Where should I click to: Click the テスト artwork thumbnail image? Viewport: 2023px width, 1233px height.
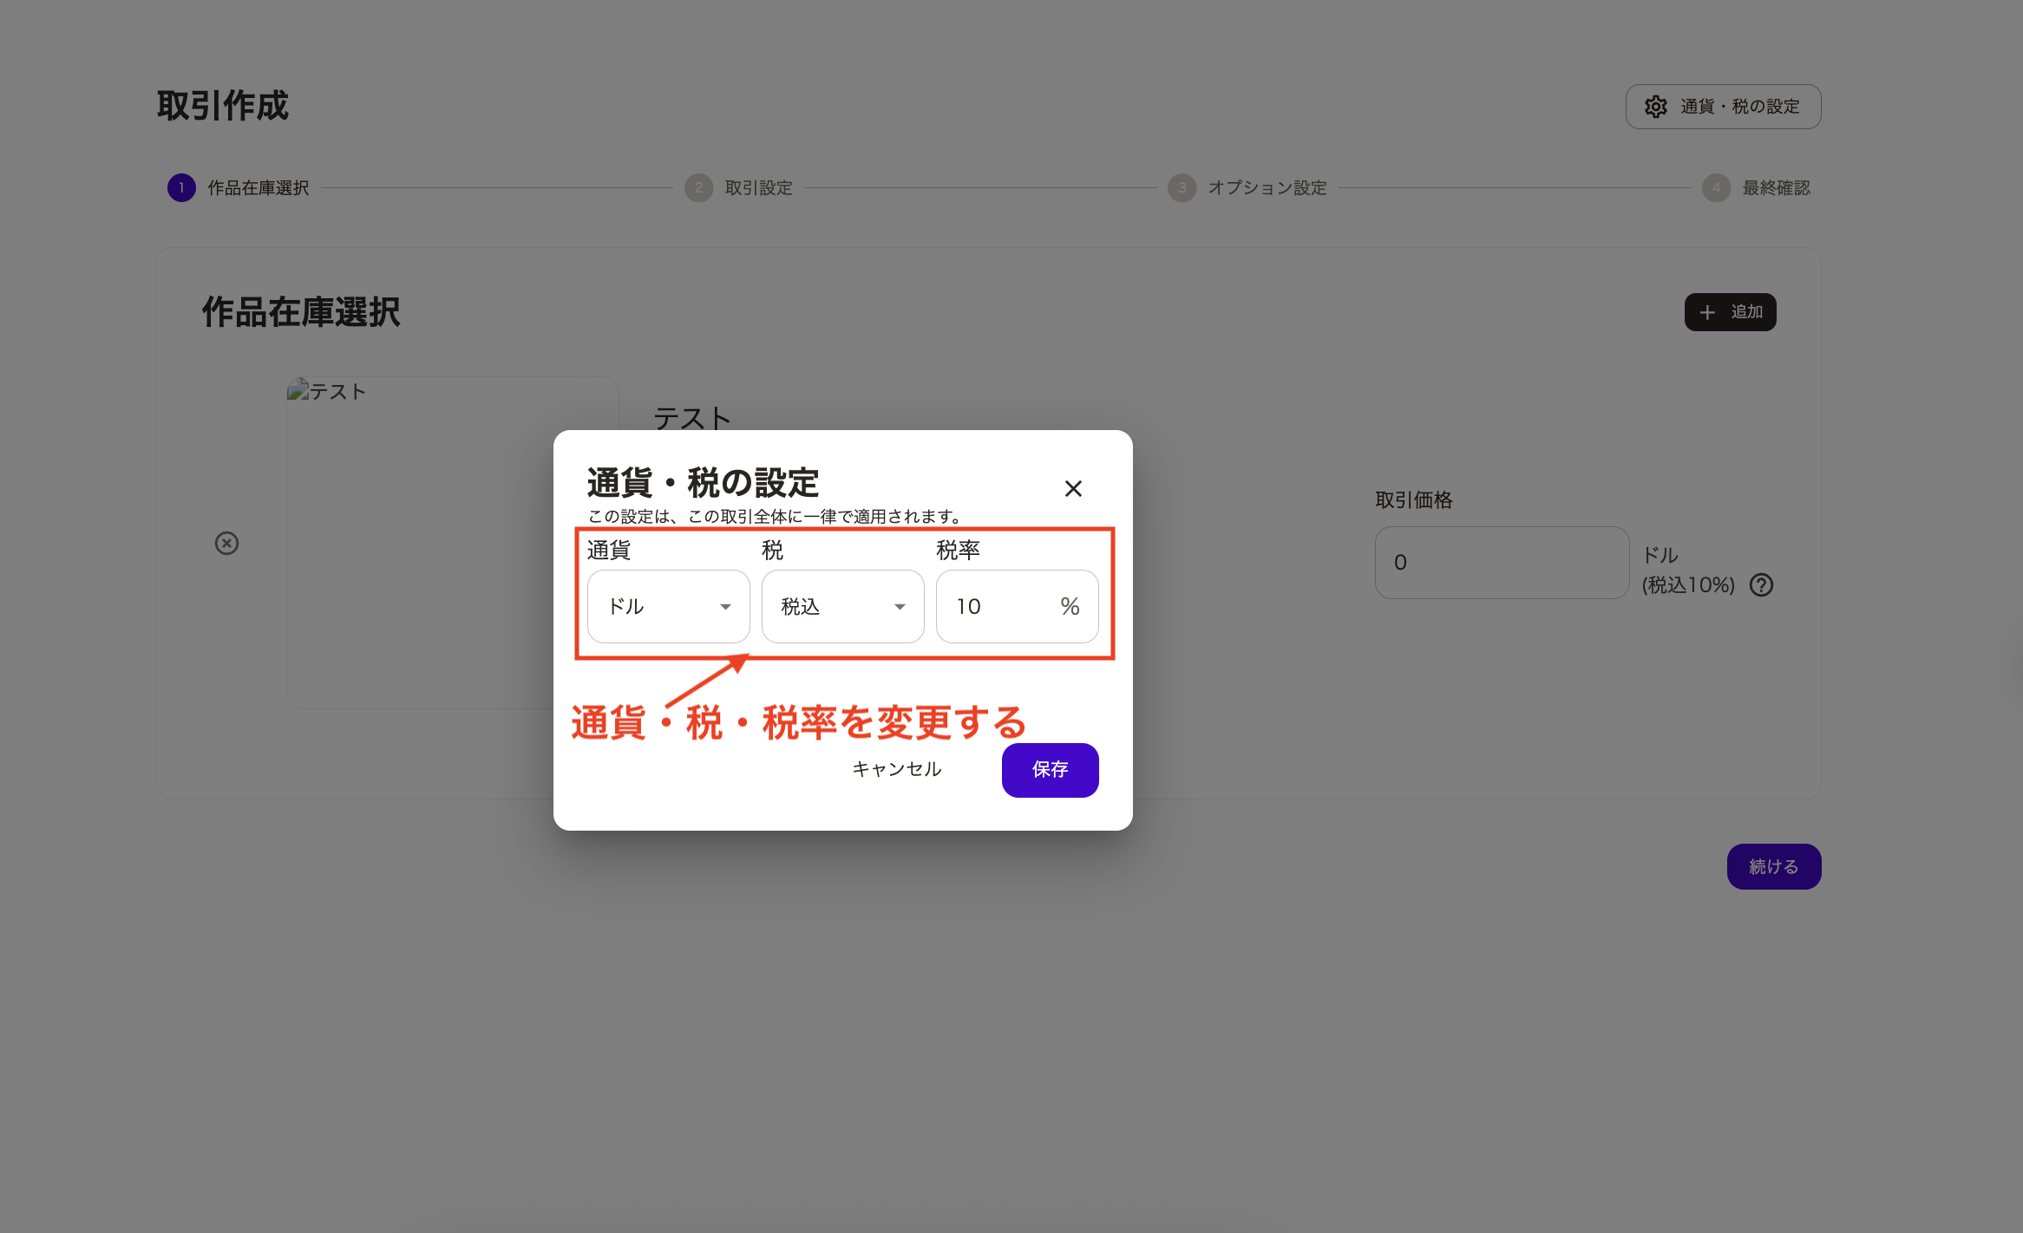tap(452, 543)
